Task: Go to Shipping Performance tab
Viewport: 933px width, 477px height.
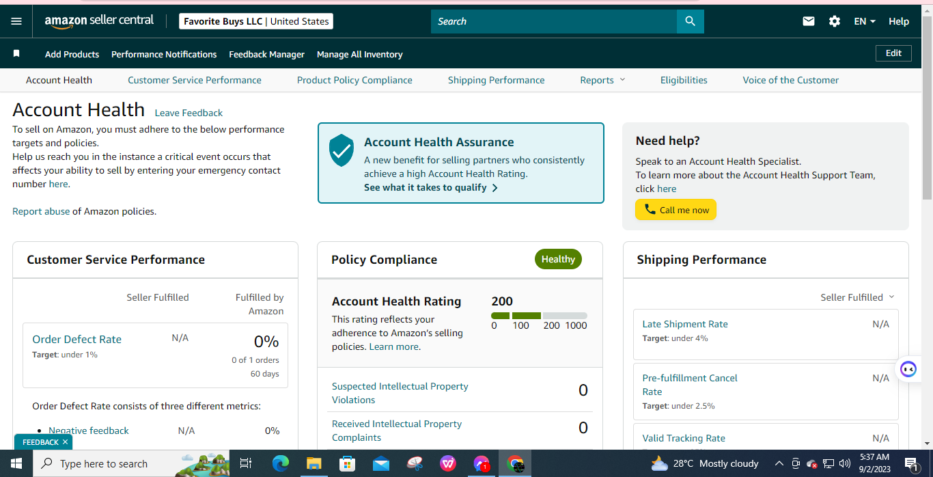Action: pyautogui.click(x=497, y=80)
